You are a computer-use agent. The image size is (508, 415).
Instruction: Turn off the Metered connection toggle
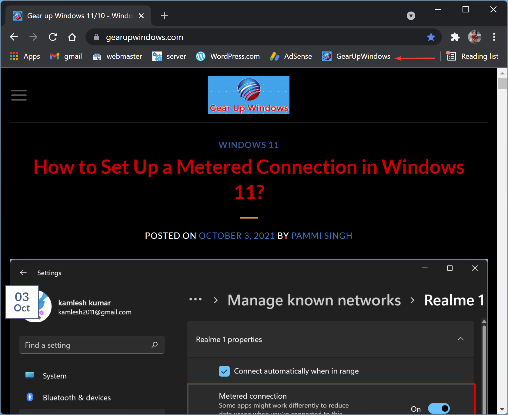tap(439, 409)
